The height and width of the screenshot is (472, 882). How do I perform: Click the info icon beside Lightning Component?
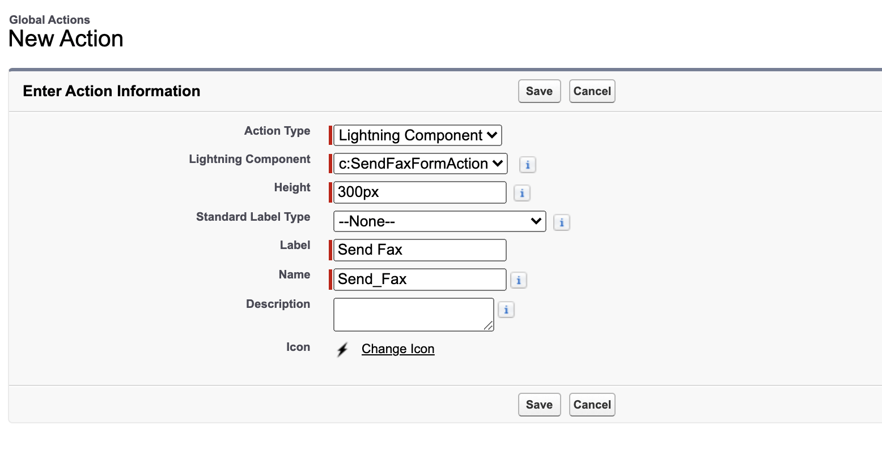(x=527, y=165)
